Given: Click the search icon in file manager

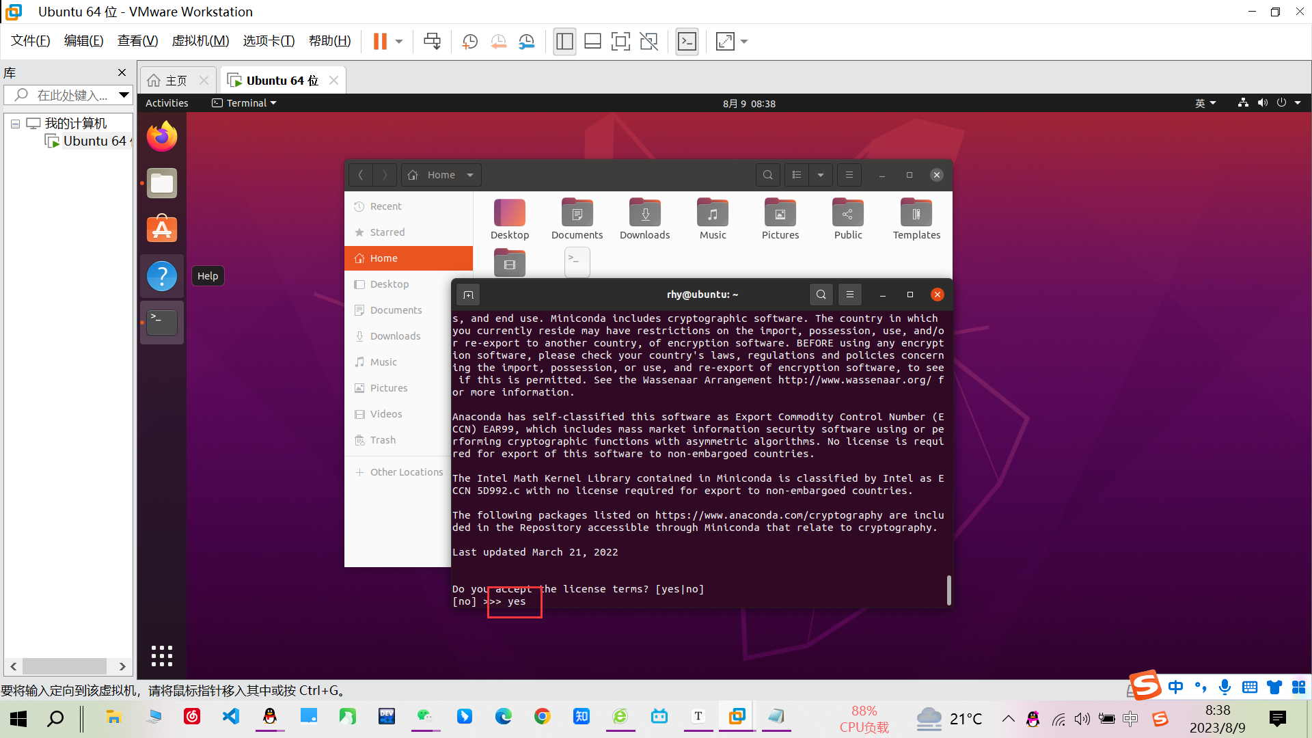Looking at the screenshot, I should tap(767, 174).
